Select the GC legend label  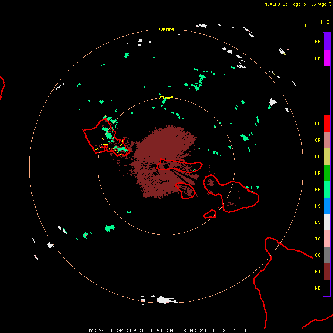[317, 255]
